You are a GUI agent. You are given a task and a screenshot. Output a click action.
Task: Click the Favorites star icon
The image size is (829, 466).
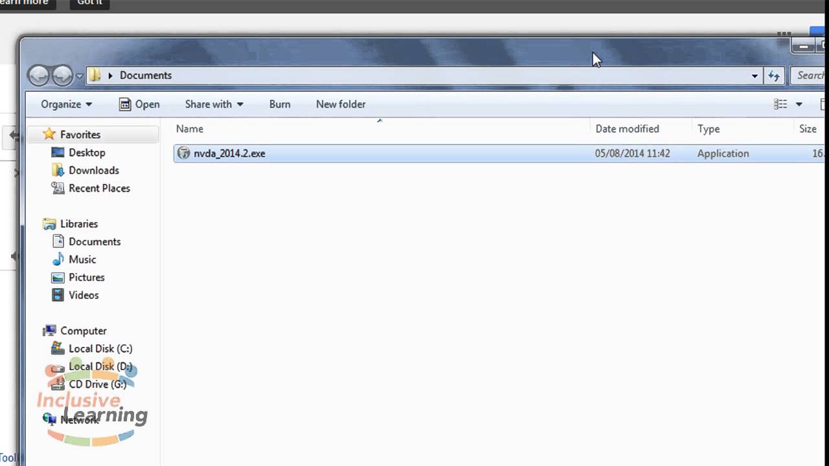(49, 134)
